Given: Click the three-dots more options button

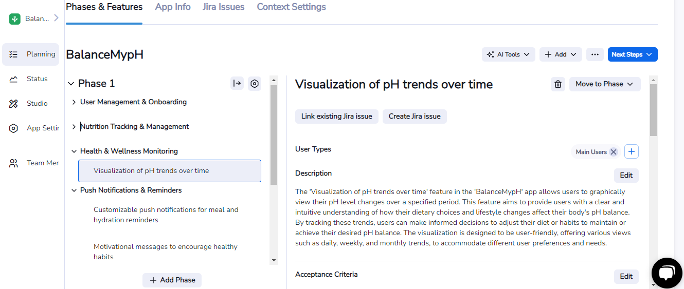Looking at the screenshot, I should [595, 54].
